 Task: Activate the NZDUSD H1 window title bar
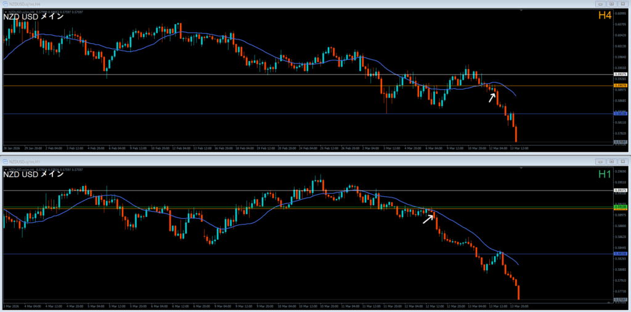[246, 160]
